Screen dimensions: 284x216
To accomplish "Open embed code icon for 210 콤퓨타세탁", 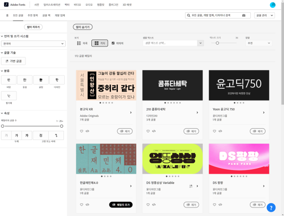I will click(154, 131).
